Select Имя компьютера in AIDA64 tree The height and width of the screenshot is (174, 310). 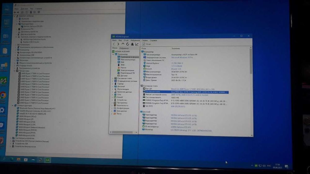(126, 60)
